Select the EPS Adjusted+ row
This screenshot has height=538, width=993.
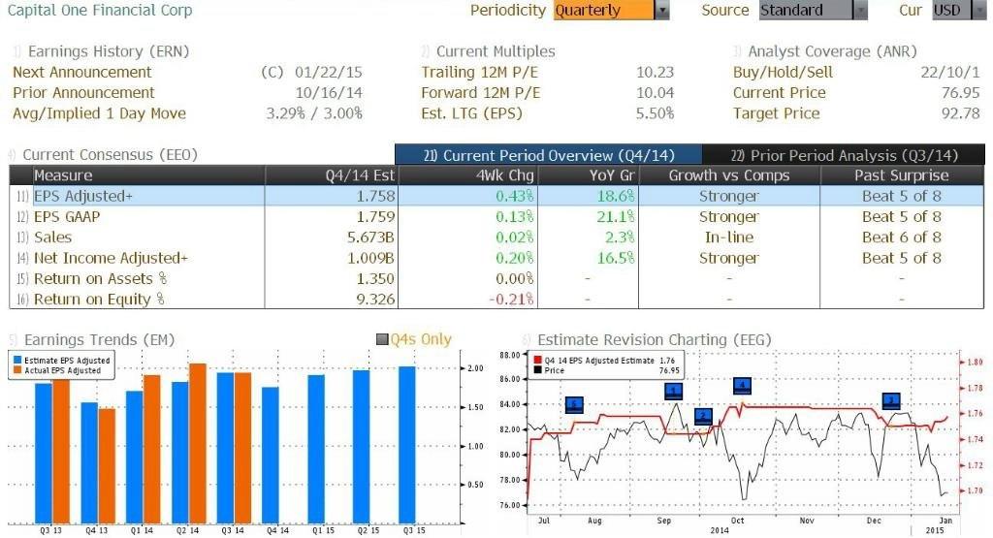tap(497, 196)
